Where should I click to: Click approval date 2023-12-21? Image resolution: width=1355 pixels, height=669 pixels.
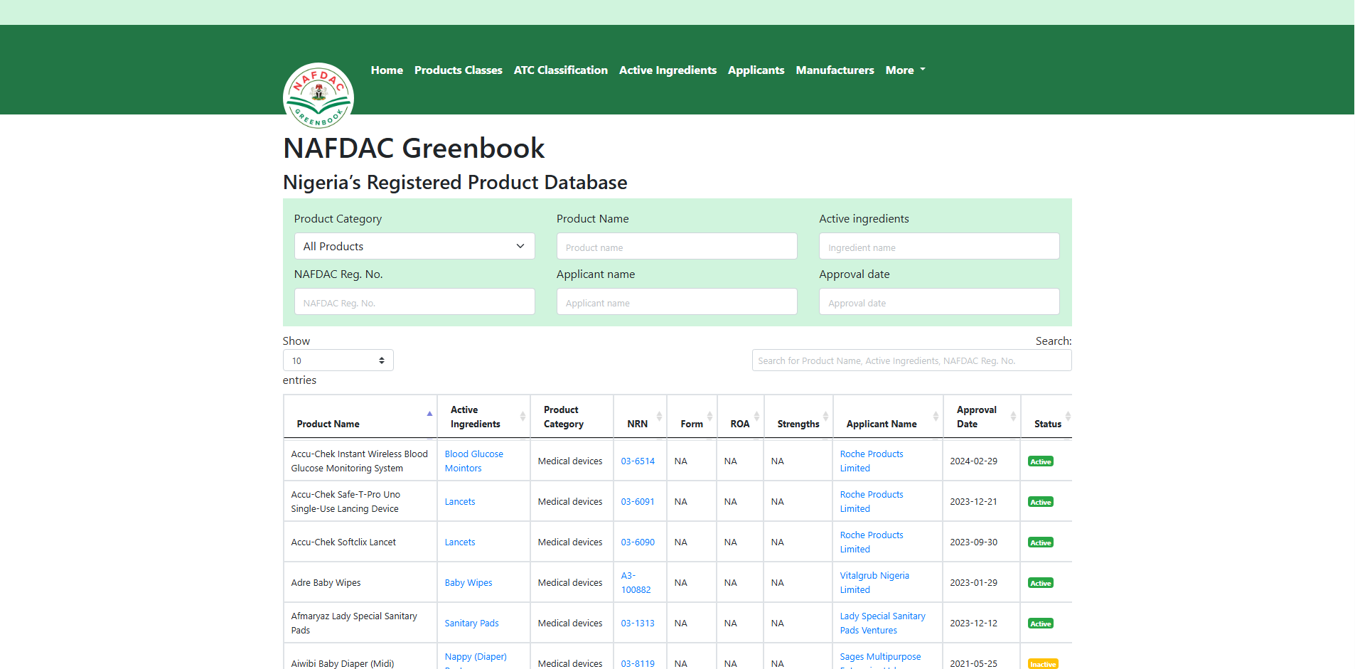974,501
